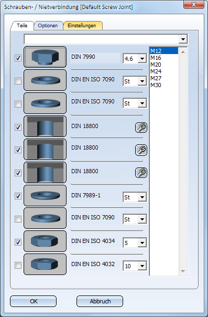208x317 pixels.
Task: Open DIN EN ISO 4032 class 10 dropdown
Action: (x=142, y=266)
